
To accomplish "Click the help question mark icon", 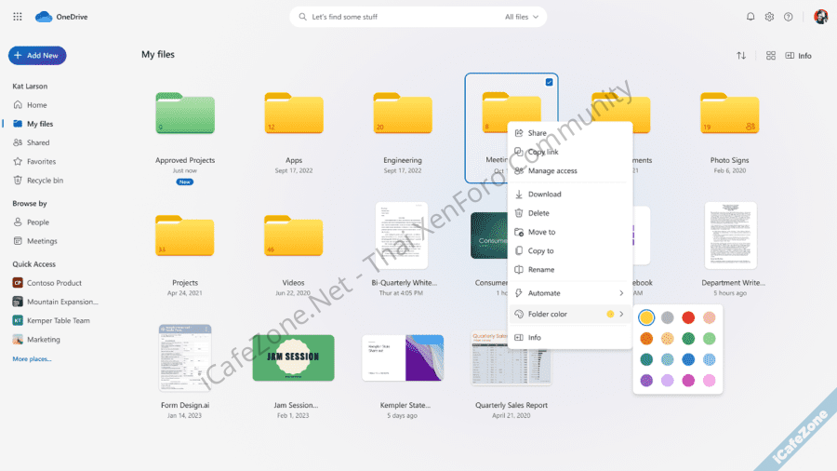I will [x=788, y=17].
